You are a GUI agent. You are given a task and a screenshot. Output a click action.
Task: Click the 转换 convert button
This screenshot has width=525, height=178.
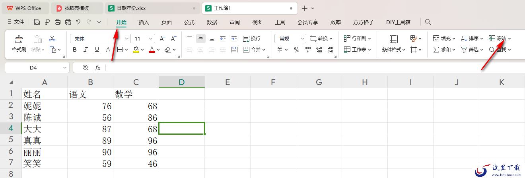coord(321,39)
